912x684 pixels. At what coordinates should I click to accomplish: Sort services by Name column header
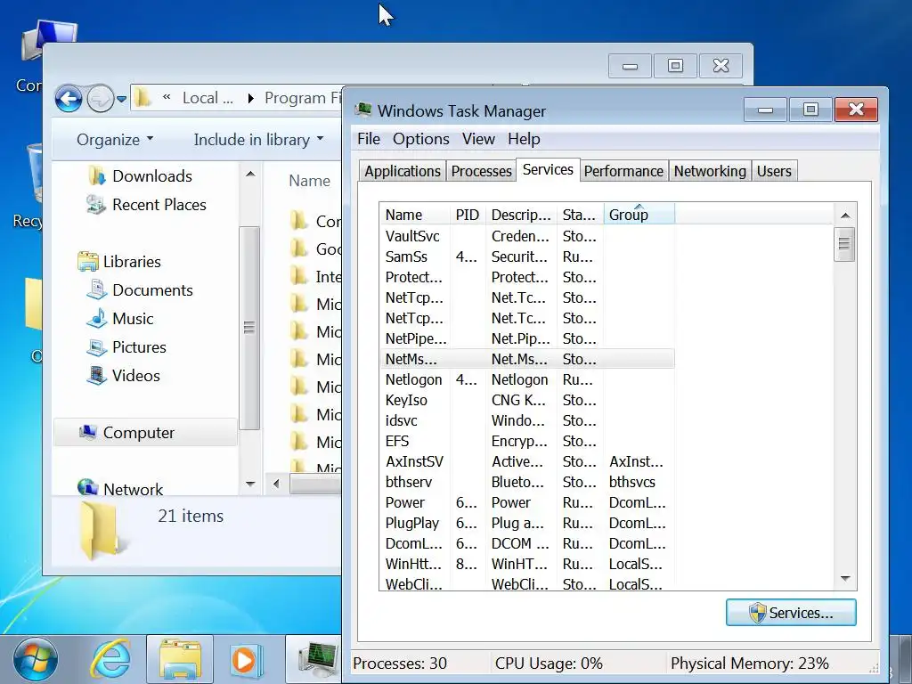pos(415,215)
